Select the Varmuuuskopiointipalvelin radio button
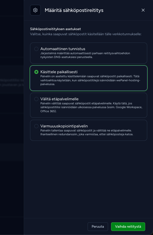The height and width of the screenshot is (235, 153). (36, 126)
